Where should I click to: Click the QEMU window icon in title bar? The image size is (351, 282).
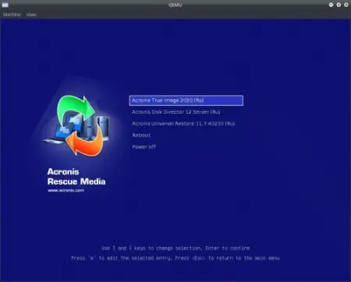(5, 5)
